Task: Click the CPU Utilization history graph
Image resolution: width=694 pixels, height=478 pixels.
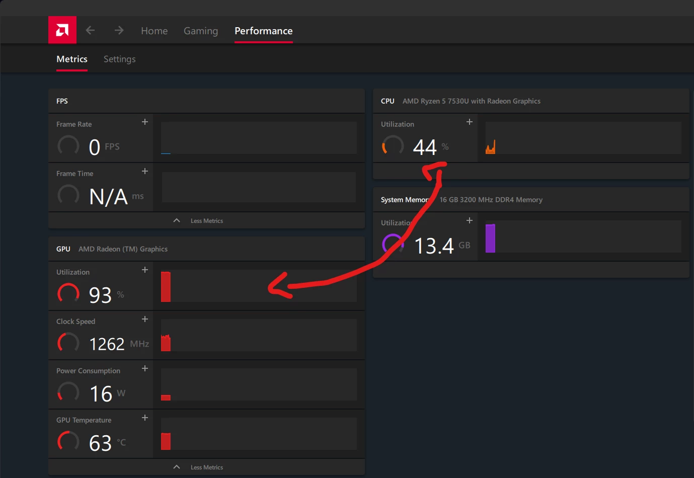Action: tap(583, 137)
